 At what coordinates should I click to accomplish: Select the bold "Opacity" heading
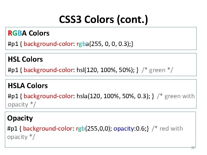(20, 118)
